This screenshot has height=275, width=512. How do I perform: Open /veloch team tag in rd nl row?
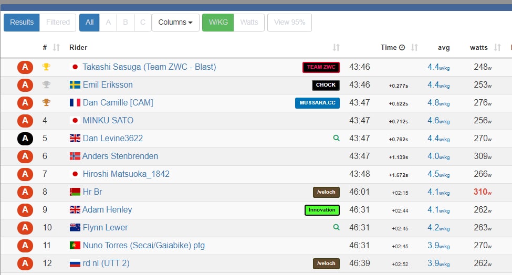point(326,263)
